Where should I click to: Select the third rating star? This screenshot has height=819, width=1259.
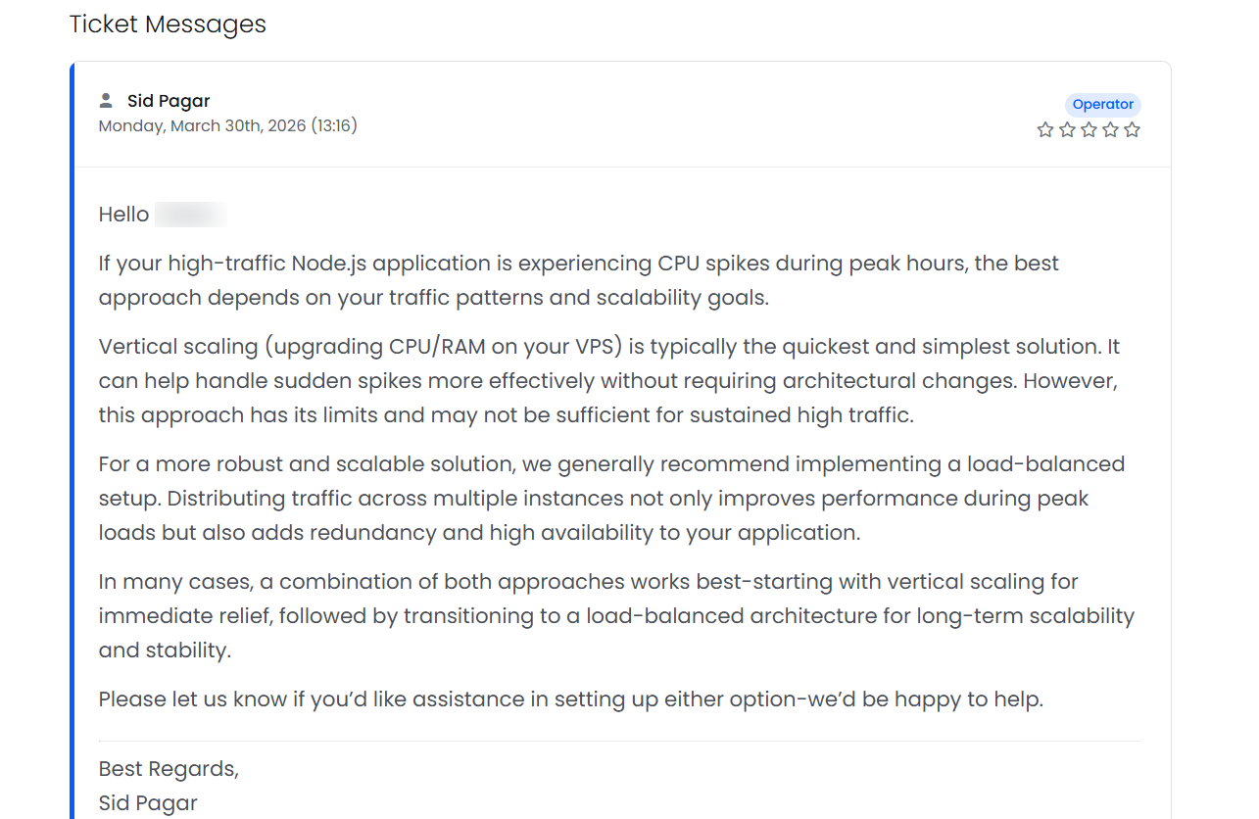[1089, 129]
